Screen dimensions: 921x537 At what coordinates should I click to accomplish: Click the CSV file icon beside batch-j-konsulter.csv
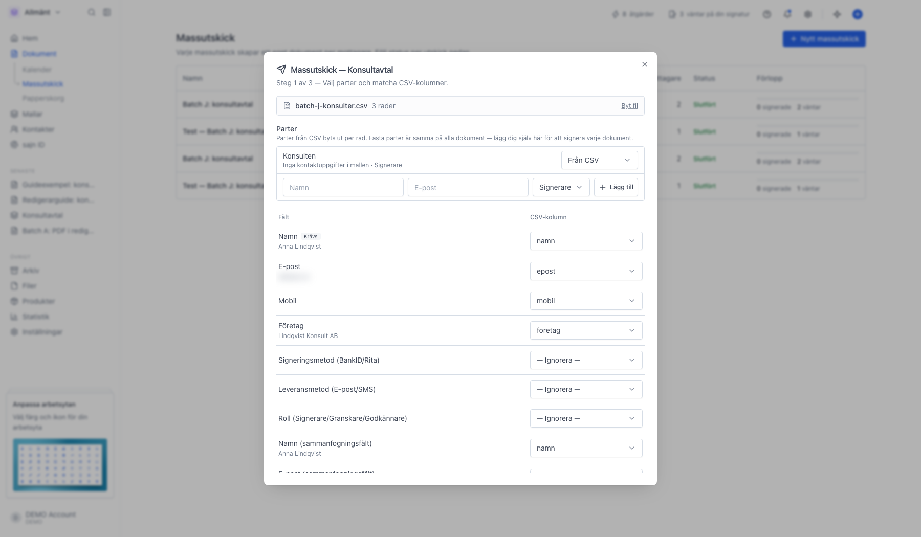point(287,106)
